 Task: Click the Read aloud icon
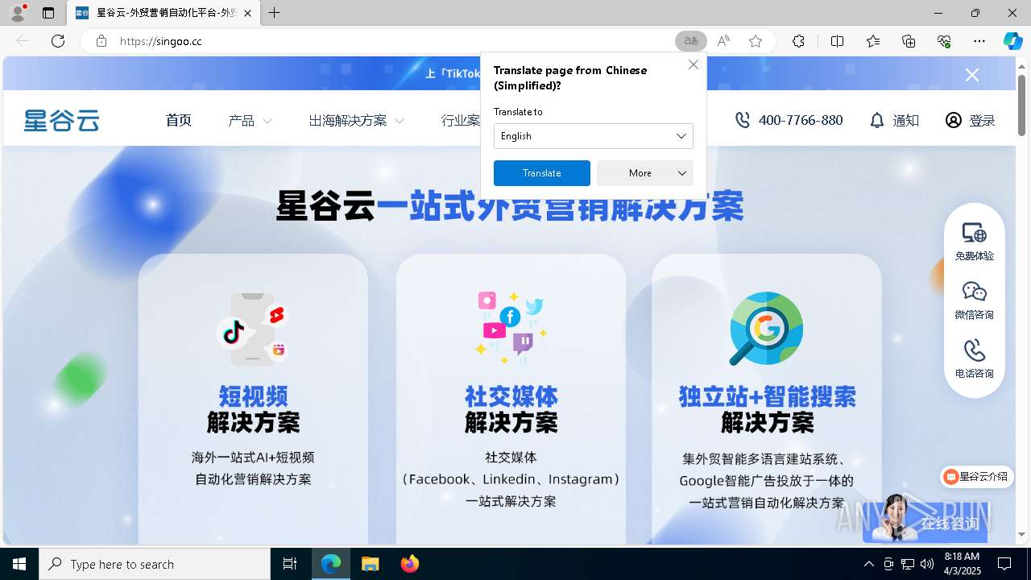pos(723,41)
